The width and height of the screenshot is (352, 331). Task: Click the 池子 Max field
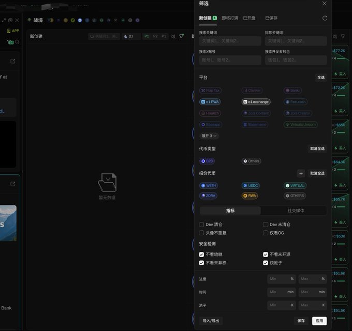click(313, 305)
